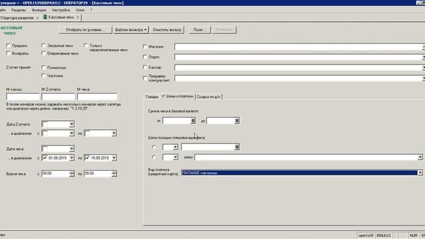Close the Кассовые чеки tab
425x239 pixels.
78,17
